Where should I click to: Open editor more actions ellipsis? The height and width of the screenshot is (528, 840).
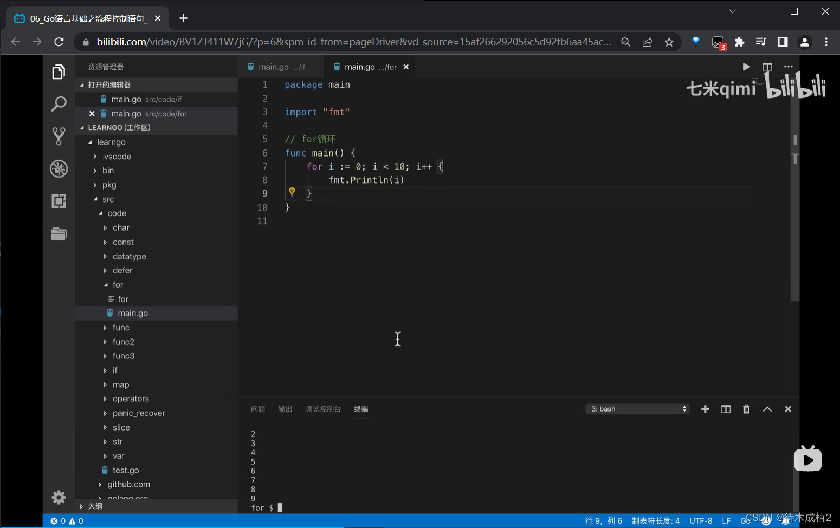(x=788, y=67)
